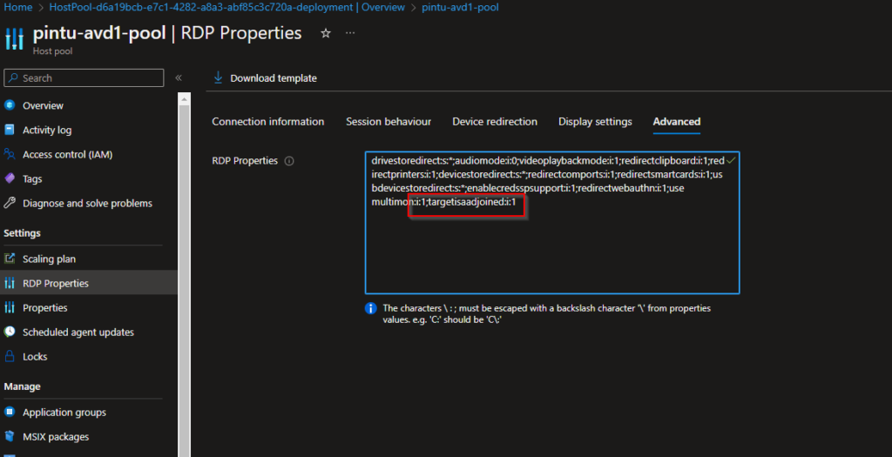892x457 pixels.
Task: Click the Manage section heading
Action: coord(22,386)
